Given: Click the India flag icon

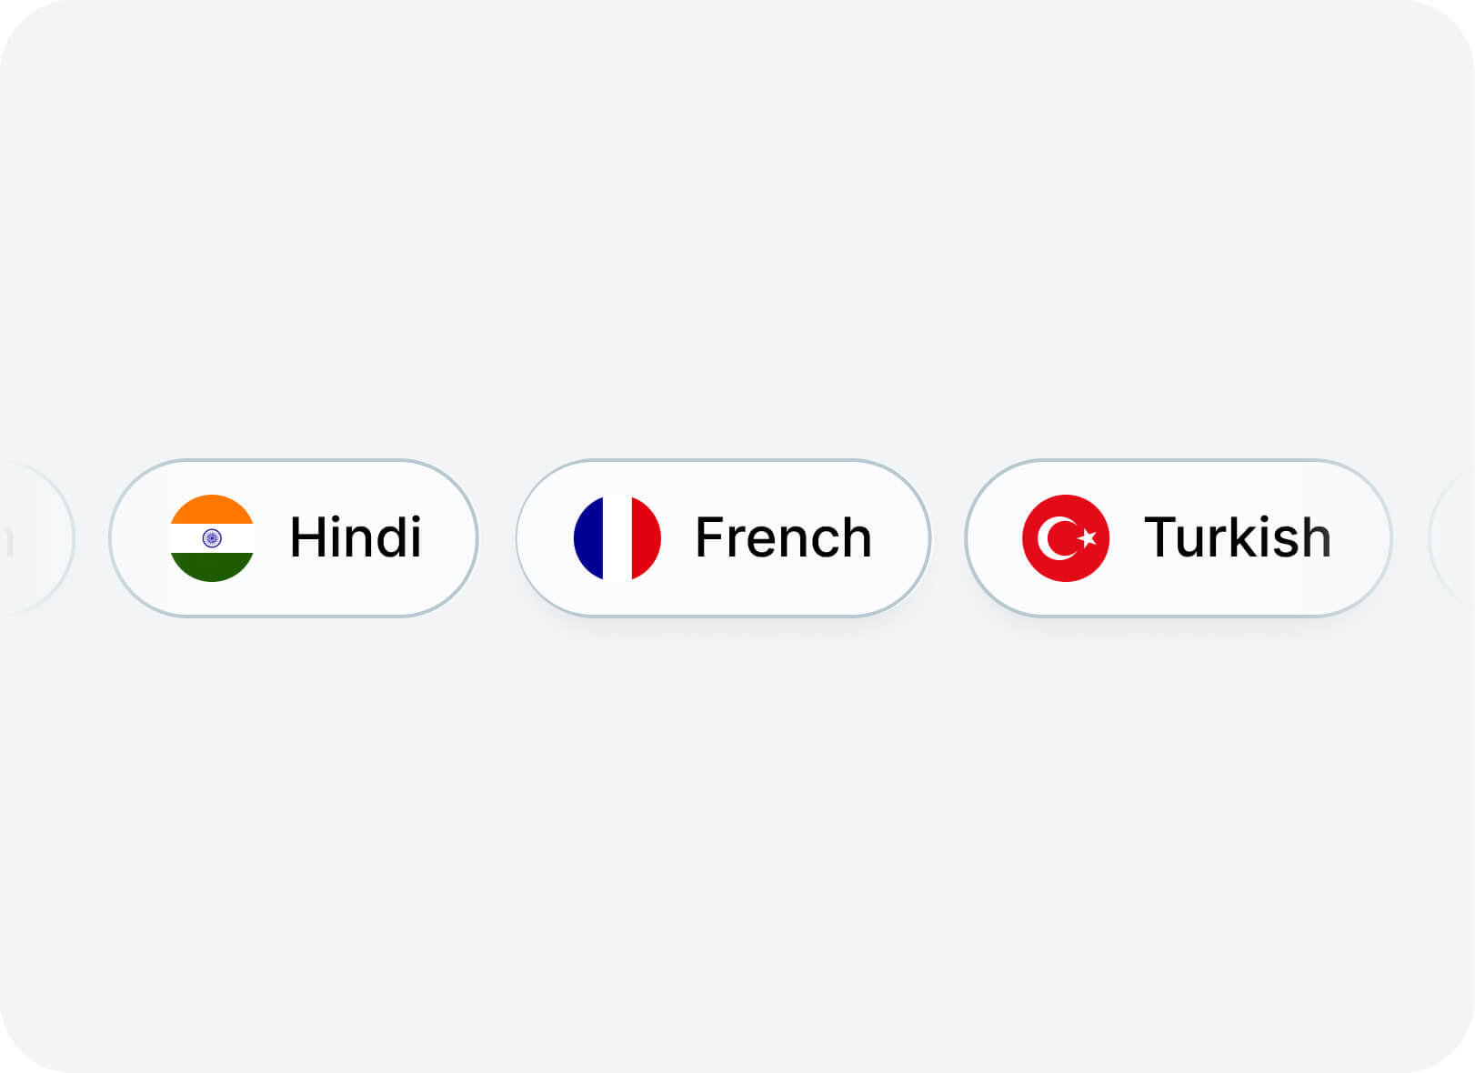Looking at the screenshot, I should pos(212,537).
